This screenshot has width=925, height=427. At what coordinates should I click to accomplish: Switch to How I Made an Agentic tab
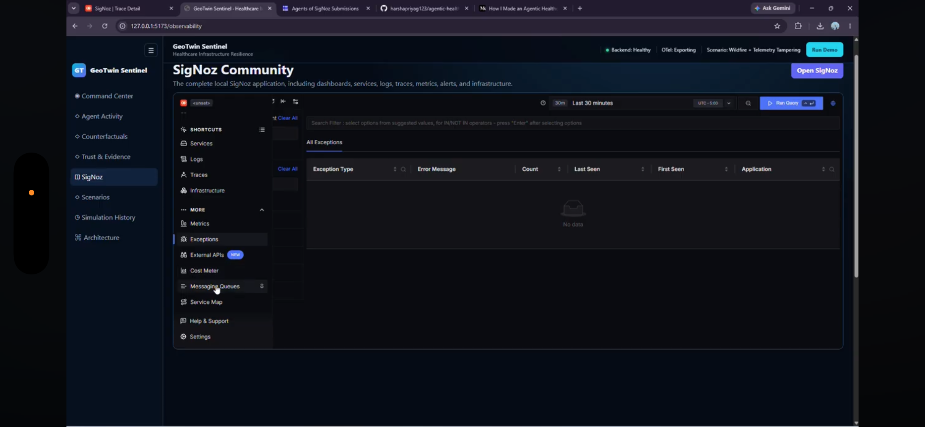pos(523,8)
